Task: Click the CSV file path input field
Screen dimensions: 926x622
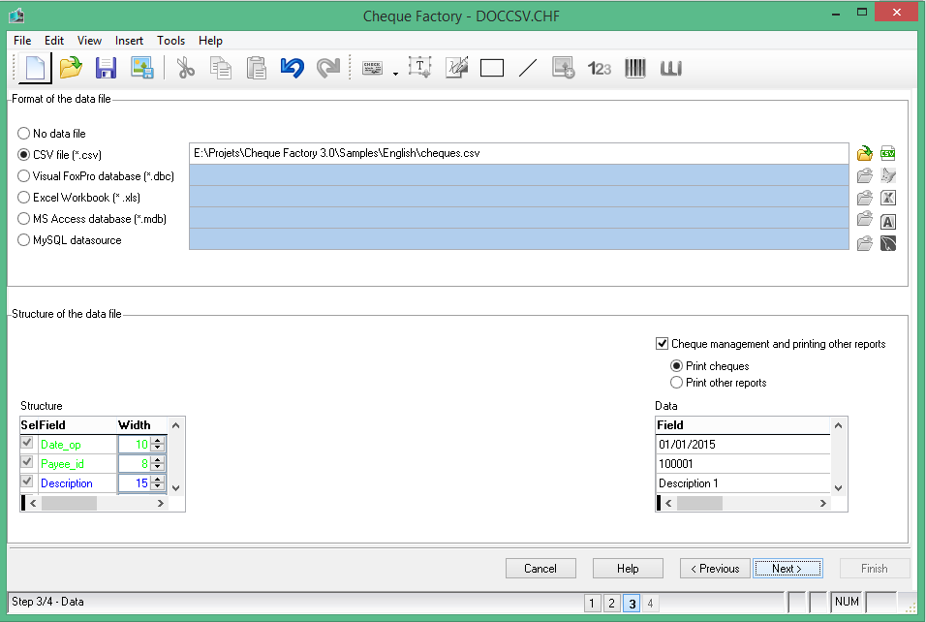Action: [519, 154]
